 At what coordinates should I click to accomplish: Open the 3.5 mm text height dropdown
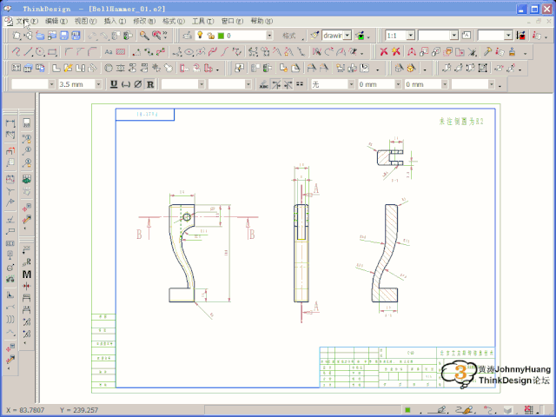tap(98, 84)
